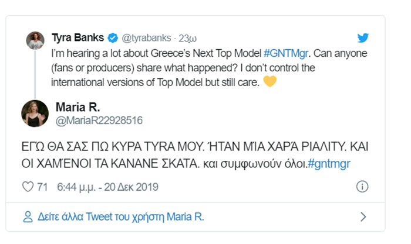Open the @MariaR22928516 handle

(x=99, y=121)
